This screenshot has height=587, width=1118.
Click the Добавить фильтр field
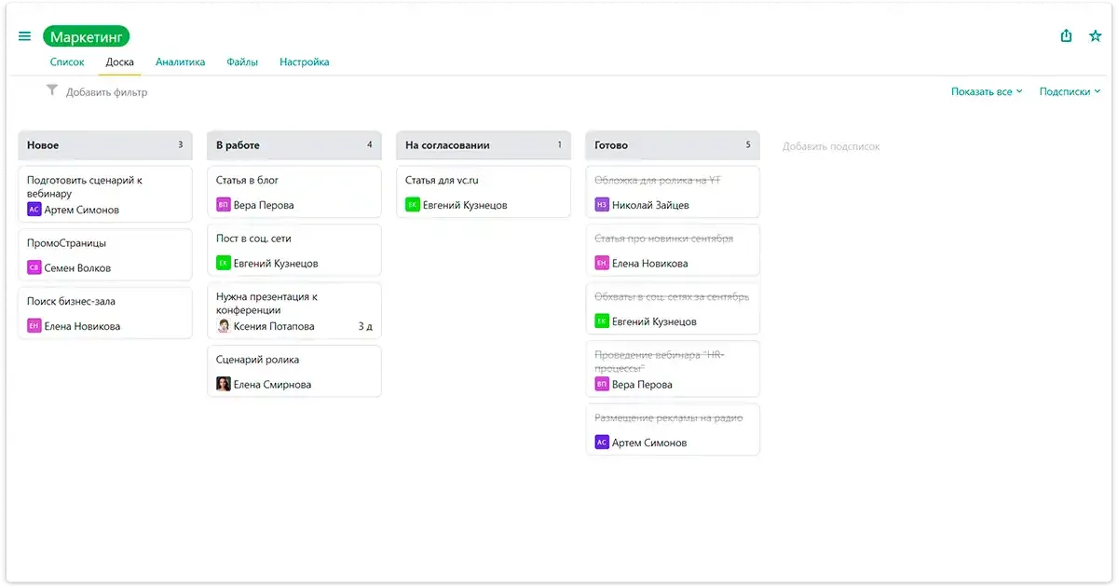click(106, 92)
